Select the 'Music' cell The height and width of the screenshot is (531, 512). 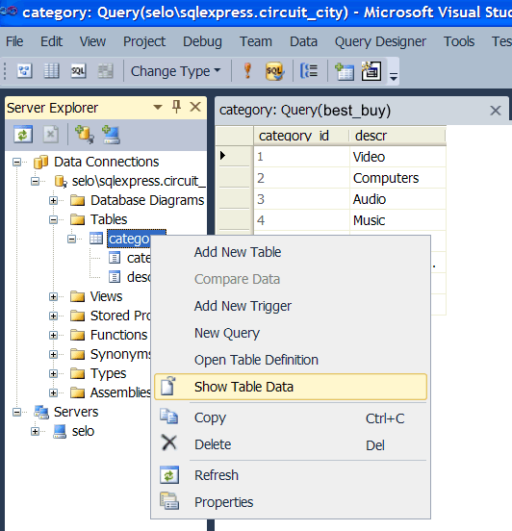pyautogui.click(x=397, y=220)
